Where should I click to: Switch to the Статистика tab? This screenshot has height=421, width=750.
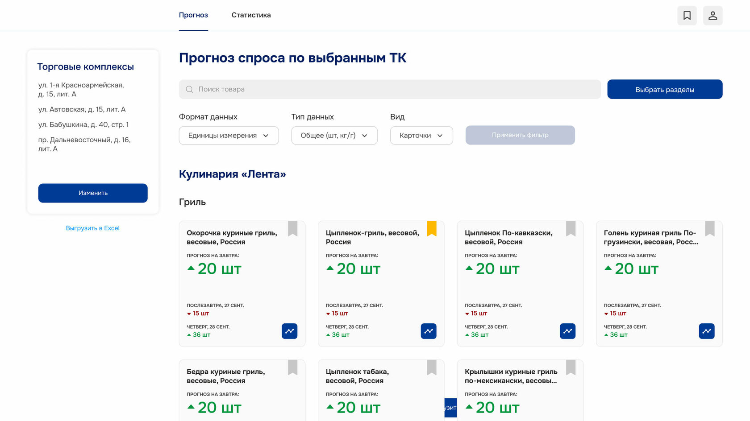(251, 15)
